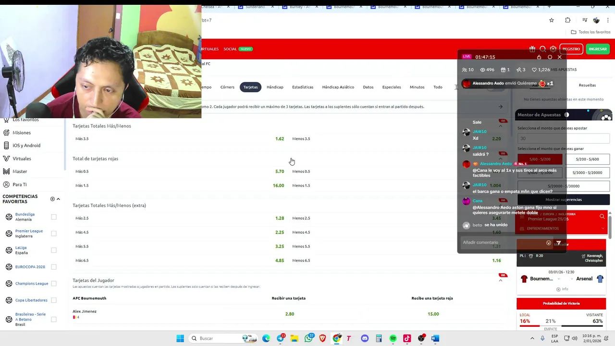Open Spotify from the taskbar
The height and width of the screenshot is (346, 615).
point(393,338)
